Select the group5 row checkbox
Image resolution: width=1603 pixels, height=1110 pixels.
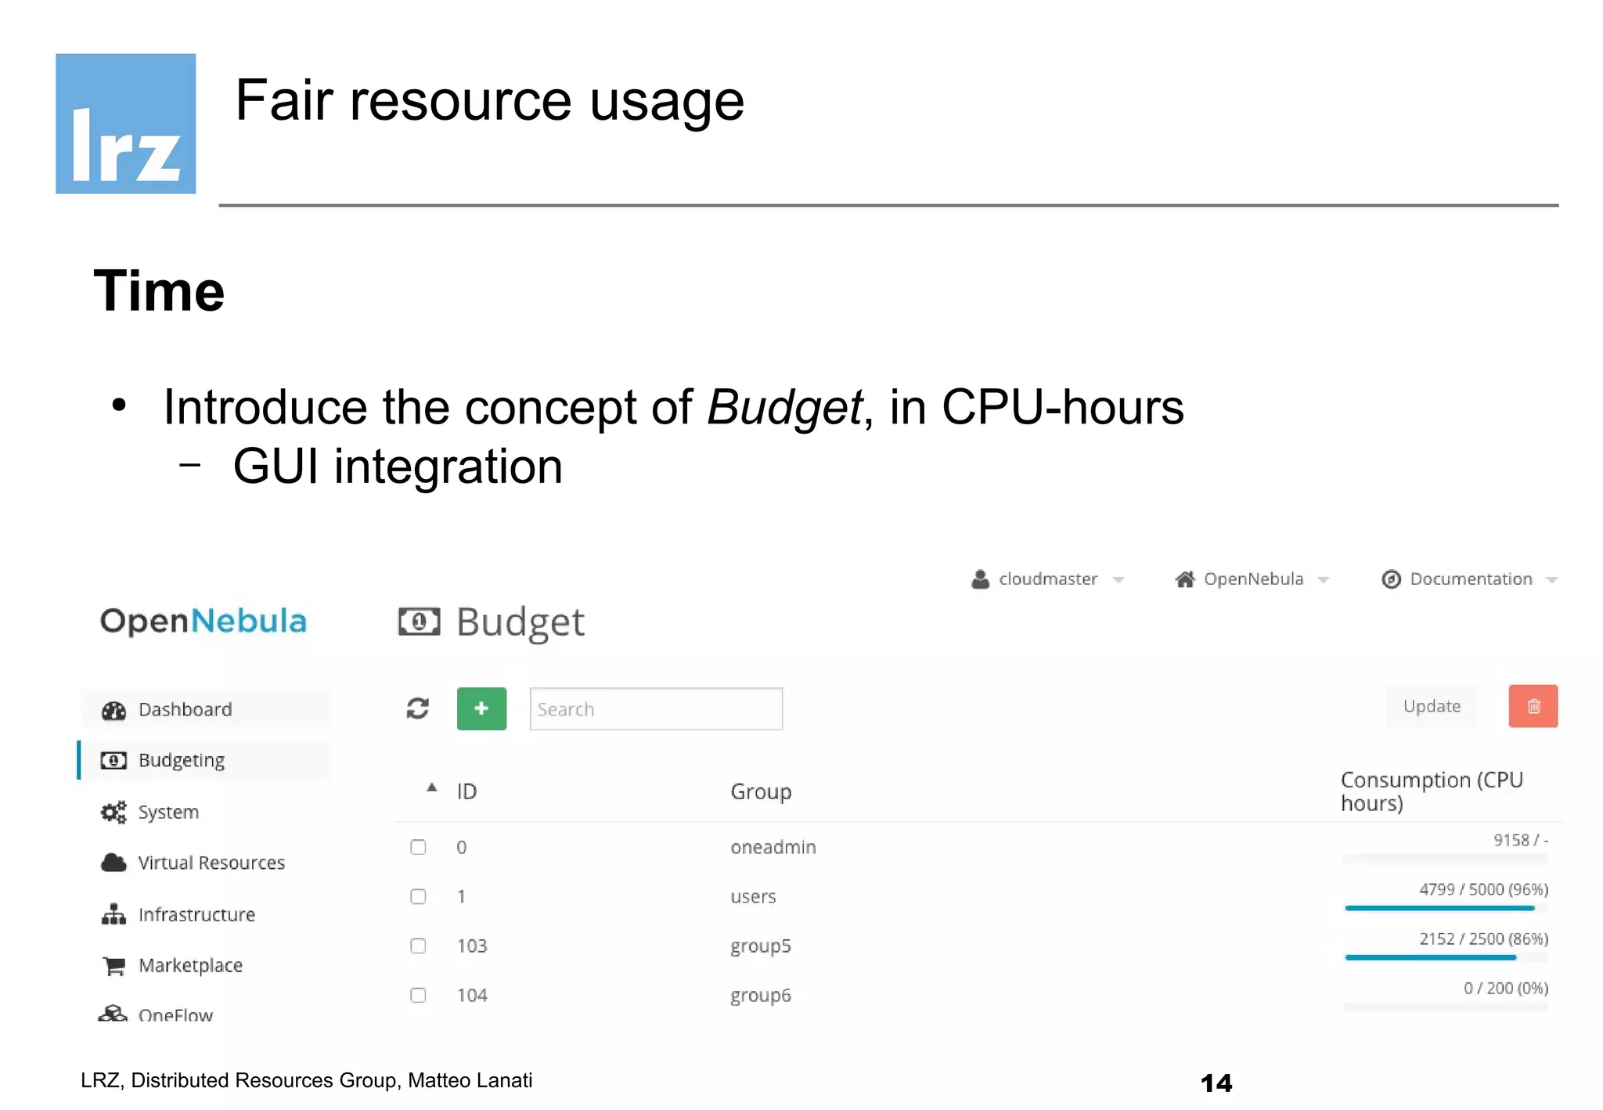pyautogui.click(x=418, y=946)
